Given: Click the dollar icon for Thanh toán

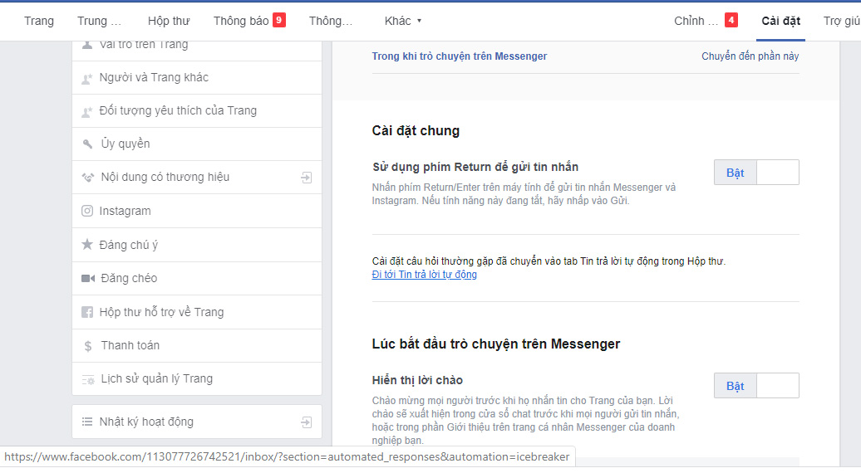Looking at the screenshot, I should tap(87, 345).
